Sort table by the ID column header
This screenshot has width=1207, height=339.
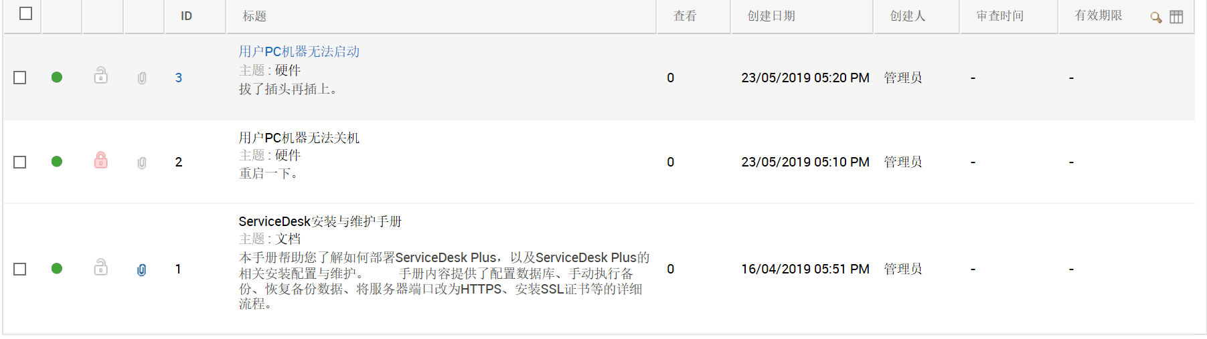click(x=187, y=16)
